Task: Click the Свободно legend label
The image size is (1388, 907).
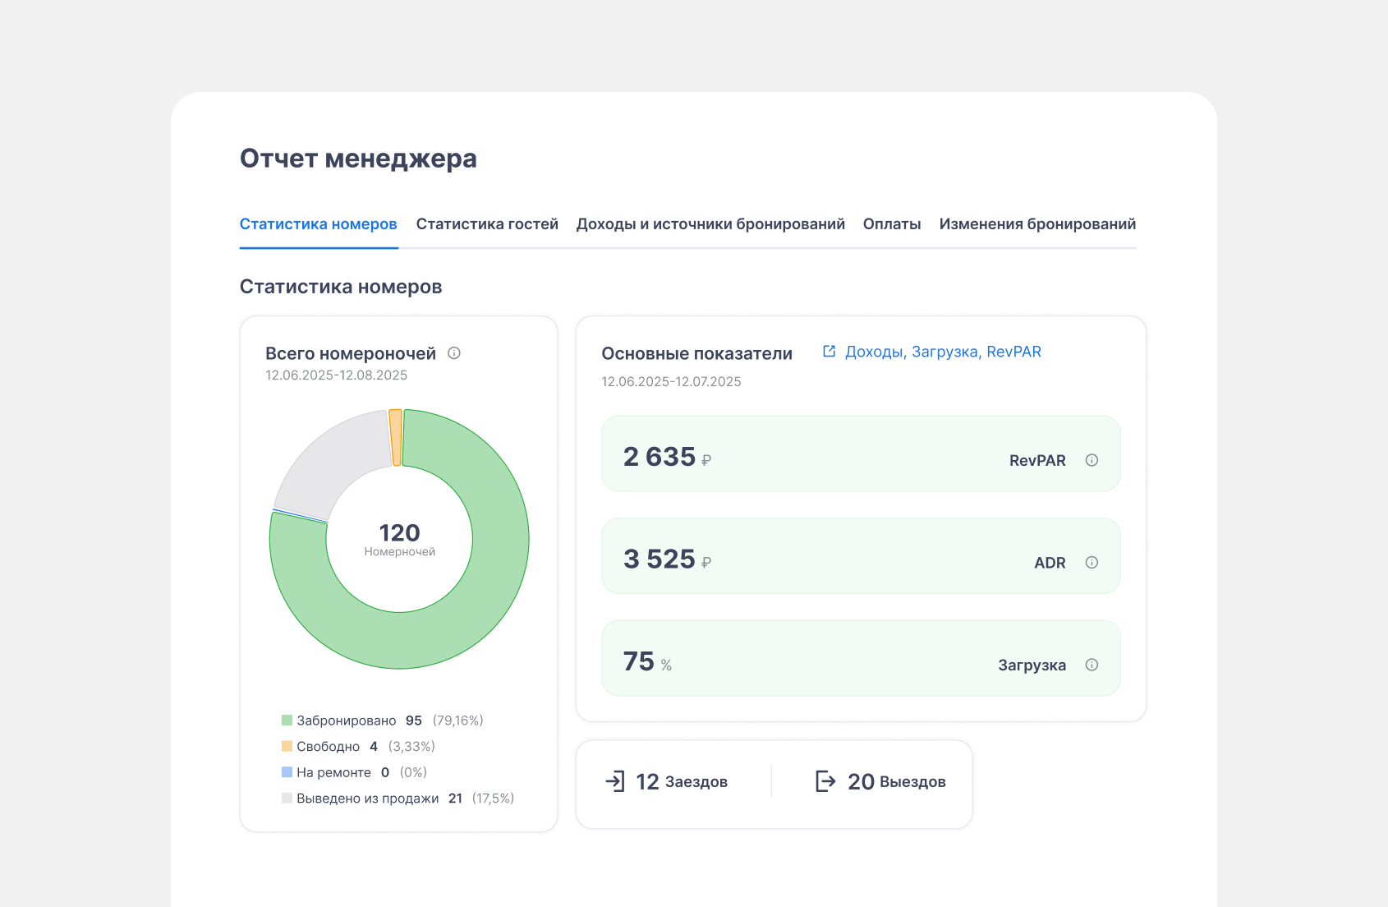Action: click(329, 747)
